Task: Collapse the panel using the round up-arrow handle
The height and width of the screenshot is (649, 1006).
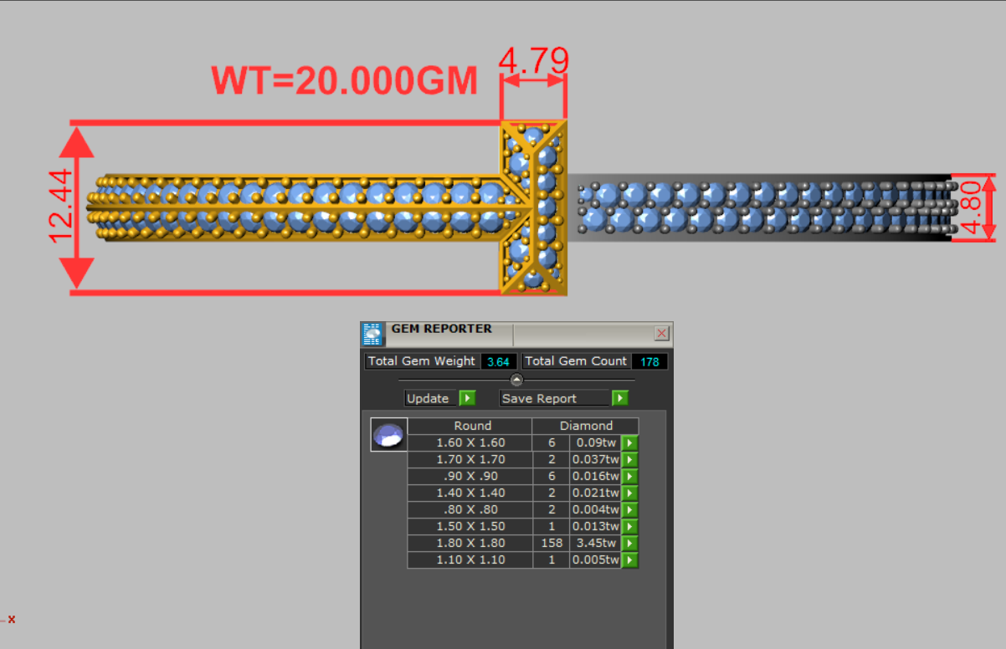Action: (516, 380)
